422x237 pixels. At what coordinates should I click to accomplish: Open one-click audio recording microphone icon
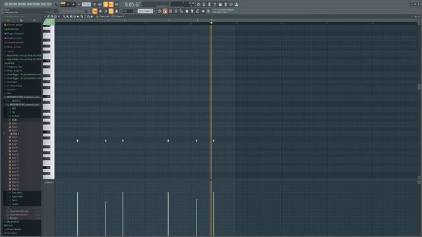click(209, 5)
